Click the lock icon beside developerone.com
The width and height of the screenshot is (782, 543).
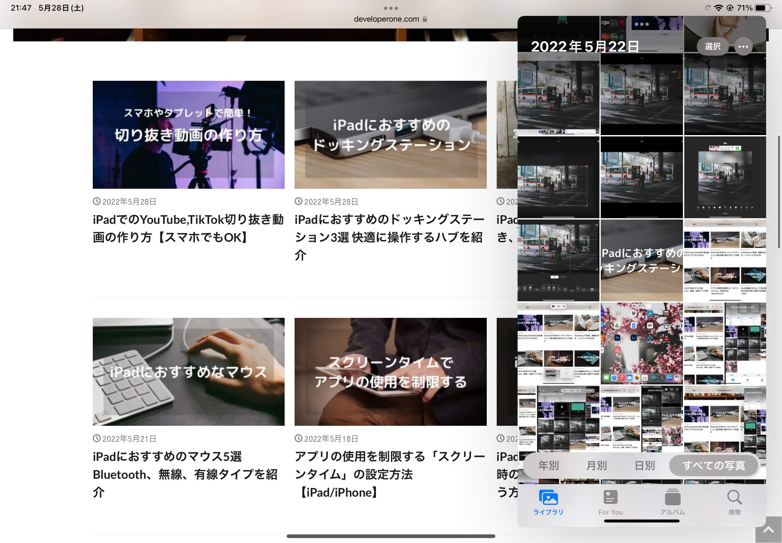tap(424, 19)
